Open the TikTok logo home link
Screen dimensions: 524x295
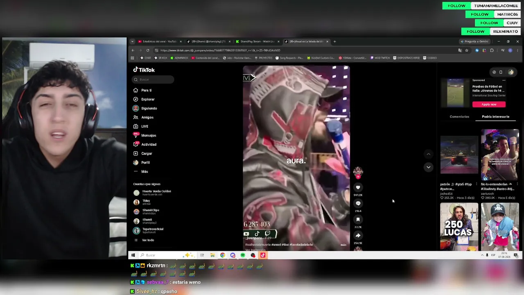click(144, 70)
